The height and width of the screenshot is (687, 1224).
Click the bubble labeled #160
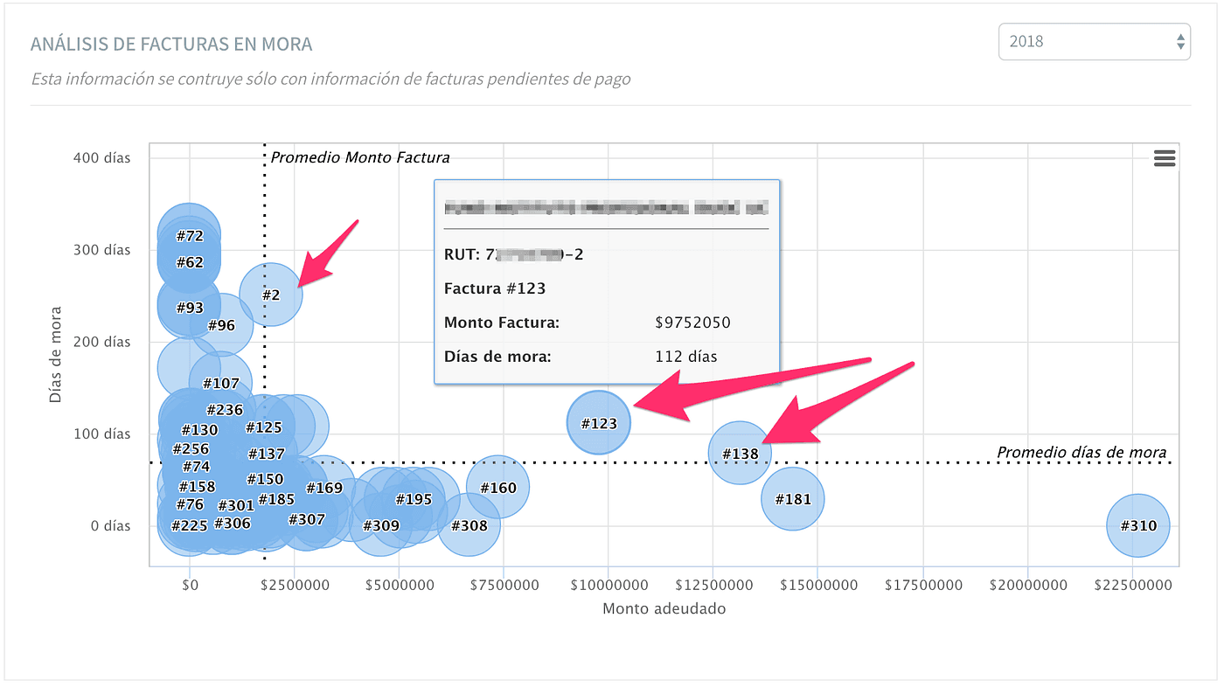pyautogui.click(x=498, y=487)
